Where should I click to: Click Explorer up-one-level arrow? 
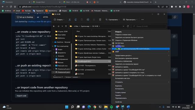(x=66, y=26)
